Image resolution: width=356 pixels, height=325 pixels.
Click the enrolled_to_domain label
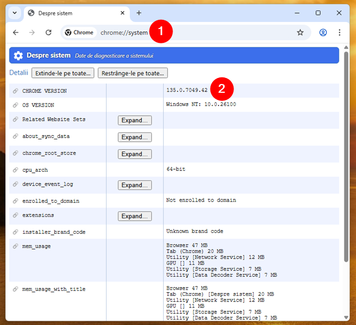click(51, 201)
